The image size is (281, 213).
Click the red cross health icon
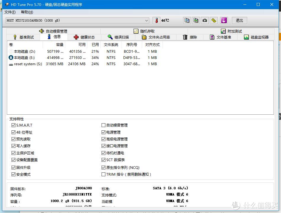pyautogui.click(x=76, y=37)
